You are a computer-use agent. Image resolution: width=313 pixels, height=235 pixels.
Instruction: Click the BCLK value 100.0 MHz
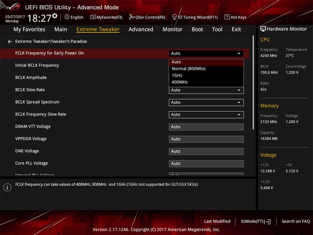269,73
